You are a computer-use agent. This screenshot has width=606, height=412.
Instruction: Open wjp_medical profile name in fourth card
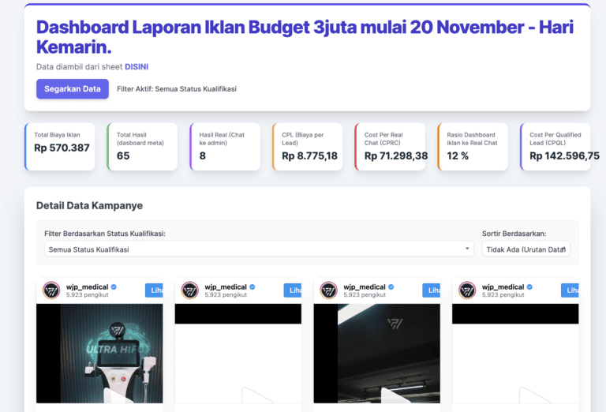pyautogui.click(x=503, y=287)
